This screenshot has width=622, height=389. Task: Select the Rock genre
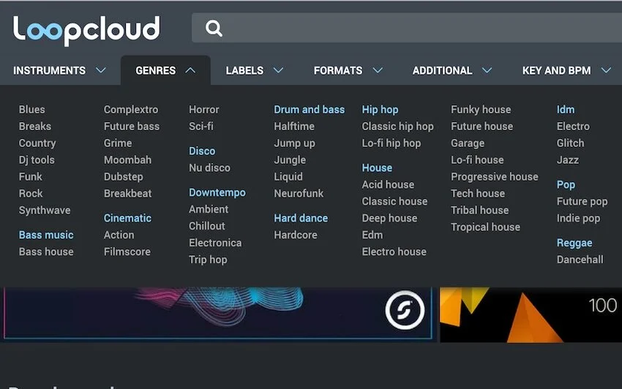31,194
